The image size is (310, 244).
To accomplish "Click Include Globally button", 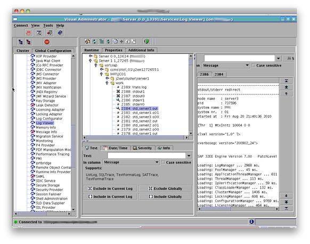I will (x=165, y=197).
